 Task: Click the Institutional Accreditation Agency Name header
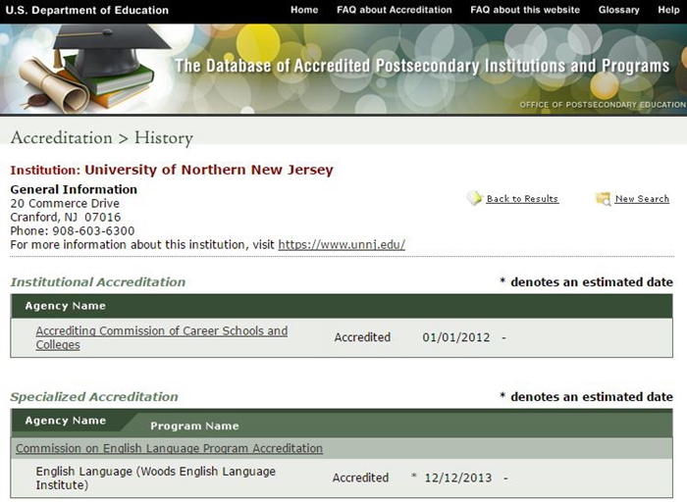[x=66, y=306]
